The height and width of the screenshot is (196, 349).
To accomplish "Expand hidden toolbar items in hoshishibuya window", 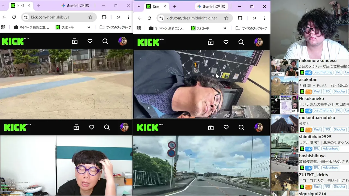I will [x=119, y=17].
